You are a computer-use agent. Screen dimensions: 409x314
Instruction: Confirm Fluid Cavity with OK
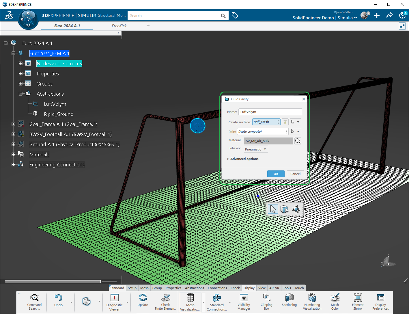click(276, 174)
